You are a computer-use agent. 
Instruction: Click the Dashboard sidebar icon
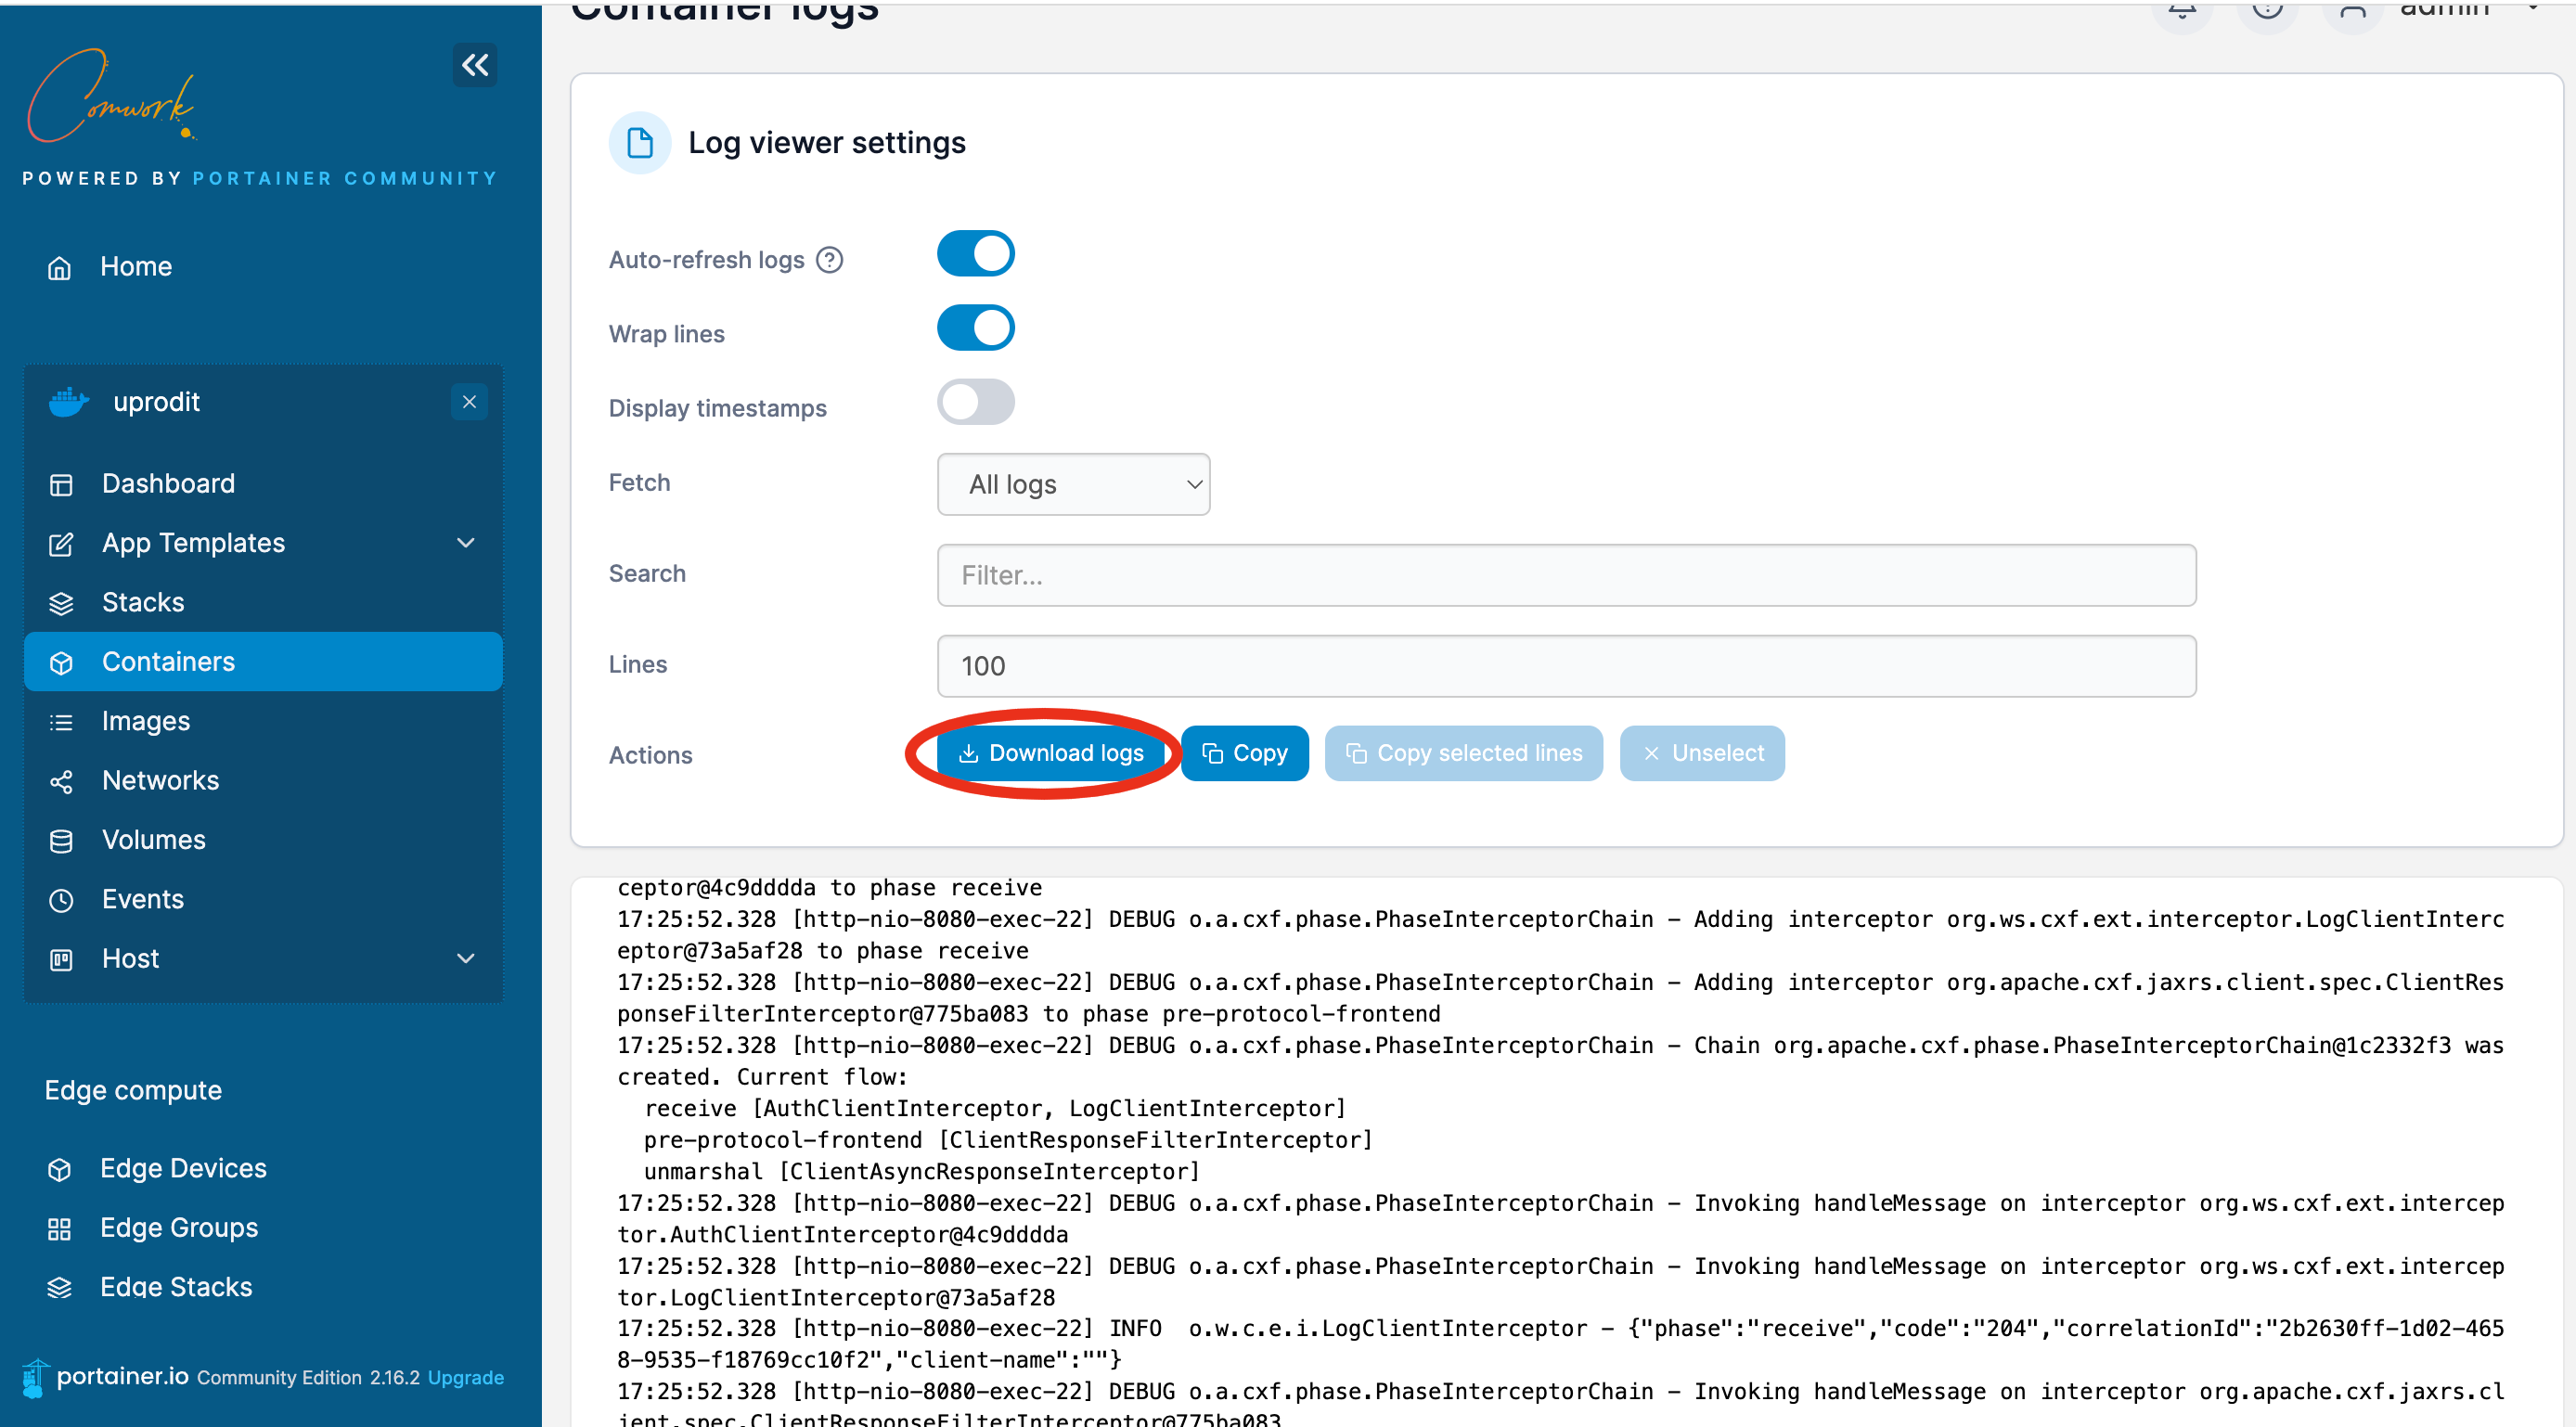point(63,483)
